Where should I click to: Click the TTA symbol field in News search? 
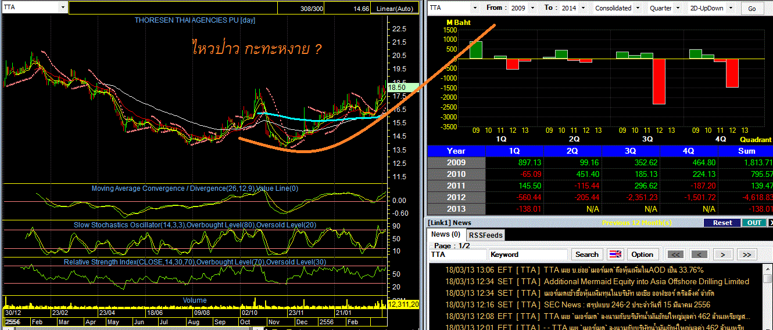coord(457,254)
